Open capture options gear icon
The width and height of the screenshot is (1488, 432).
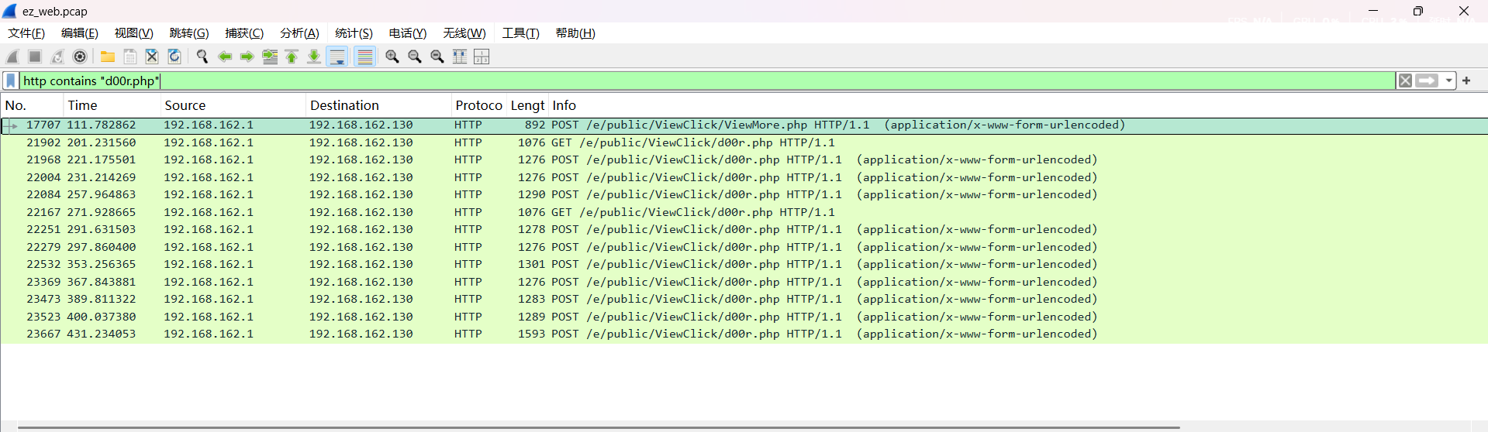pyautogui.click(x=80, y=57)
